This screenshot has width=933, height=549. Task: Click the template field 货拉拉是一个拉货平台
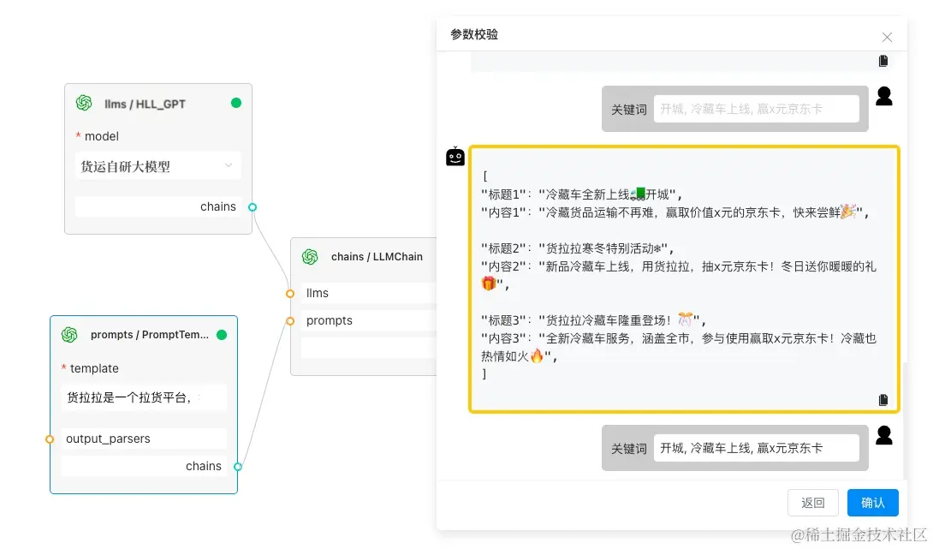144,397
